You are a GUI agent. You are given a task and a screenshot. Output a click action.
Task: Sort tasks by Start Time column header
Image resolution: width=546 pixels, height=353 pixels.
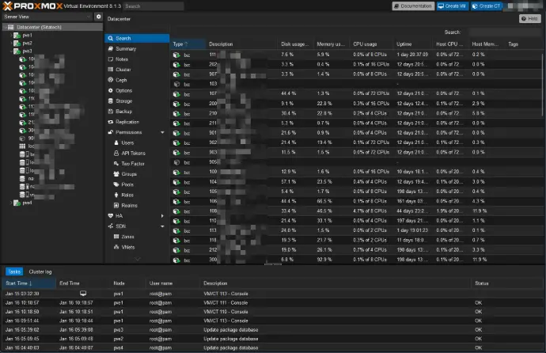[x=17, y=283]
